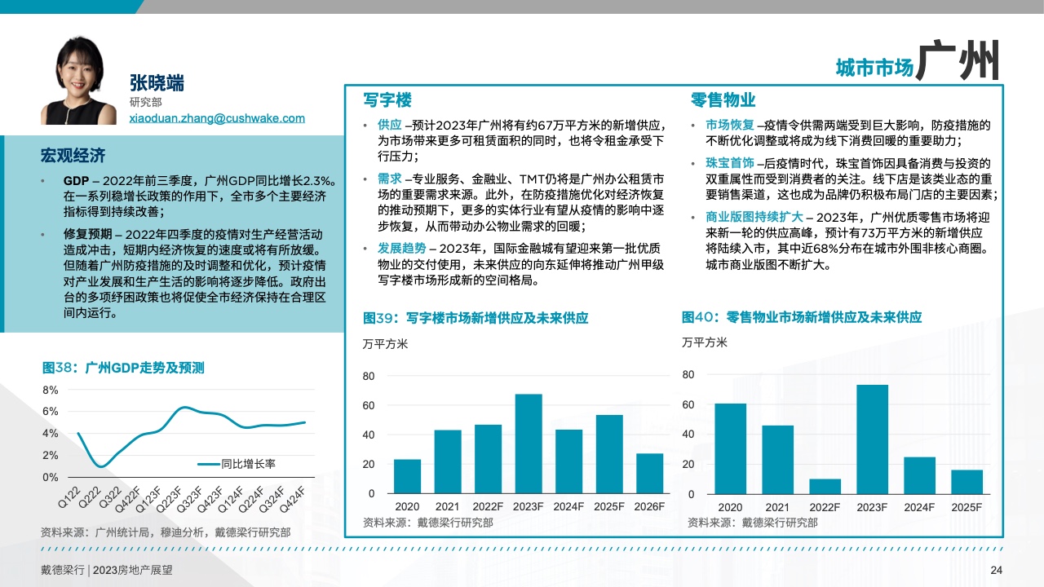The image size is (1044, 587).
Task: Click the 万平方米 unit label of retail chart
Action: tap(705, 342)
